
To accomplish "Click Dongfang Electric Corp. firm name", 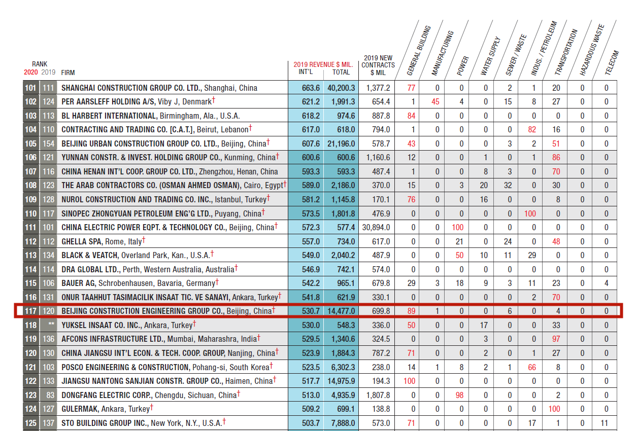I will [107, 395].
